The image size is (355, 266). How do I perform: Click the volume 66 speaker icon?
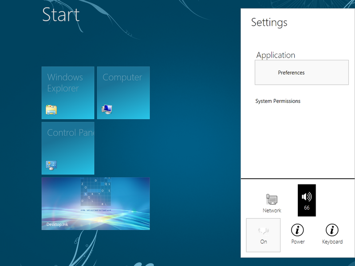[x=307, y=200]
